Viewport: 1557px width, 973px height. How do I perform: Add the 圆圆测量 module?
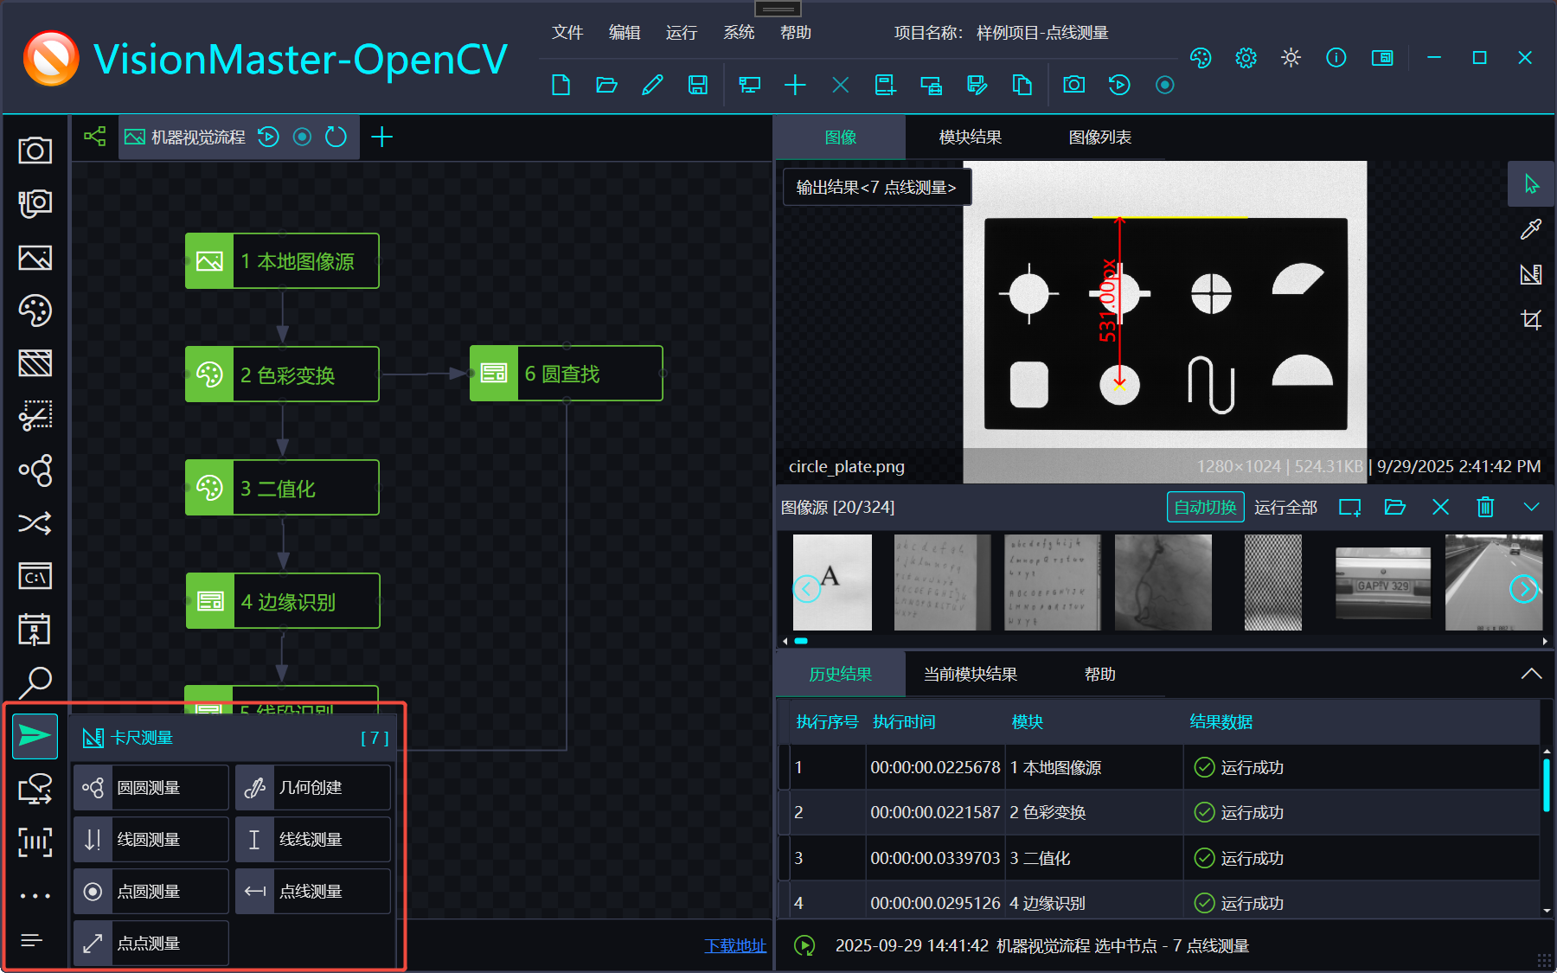151,787
